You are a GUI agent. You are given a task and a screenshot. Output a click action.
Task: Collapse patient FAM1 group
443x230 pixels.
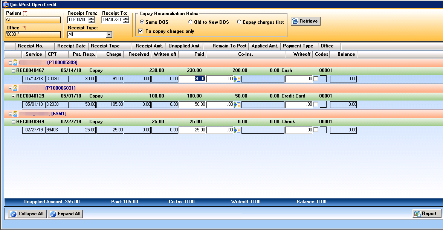[10, 114]
